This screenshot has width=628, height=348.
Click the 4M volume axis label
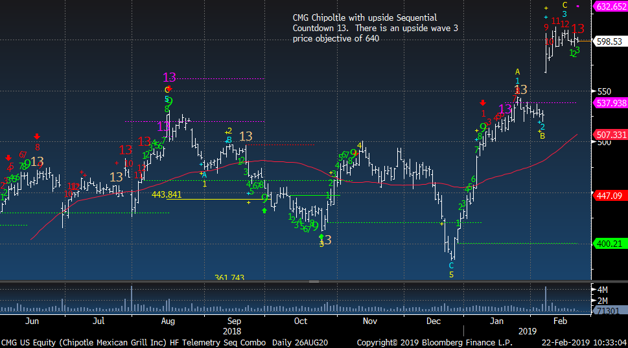click(x=602, y=290)
